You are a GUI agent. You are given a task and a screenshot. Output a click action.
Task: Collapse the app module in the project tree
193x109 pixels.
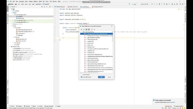tap(10, 9)
